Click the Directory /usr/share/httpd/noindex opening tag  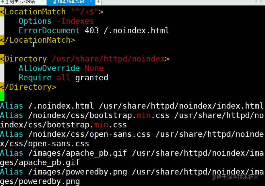(x=85, y=59)
